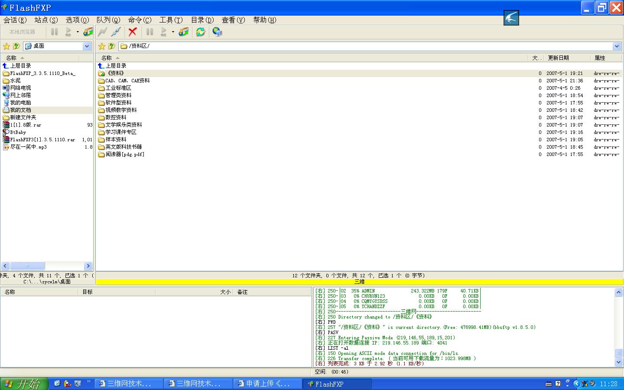Screen dimensions: 624x390
Task: Click the 开始 Start button
Action: click(24, 383)
